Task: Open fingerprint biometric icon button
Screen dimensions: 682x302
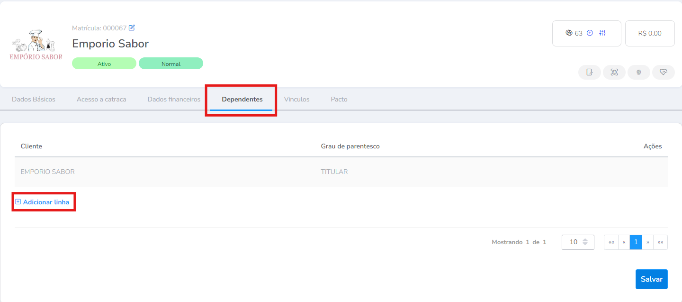Action: point(639,72)
